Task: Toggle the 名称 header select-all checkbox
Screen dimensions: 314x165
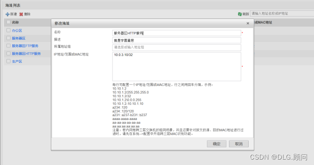Action: pos(9,22)
